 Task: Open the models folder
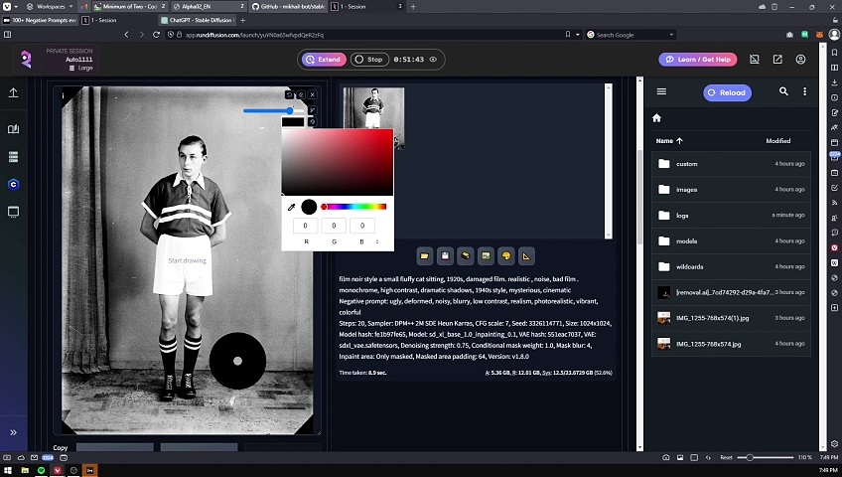[x=686, y=241]
